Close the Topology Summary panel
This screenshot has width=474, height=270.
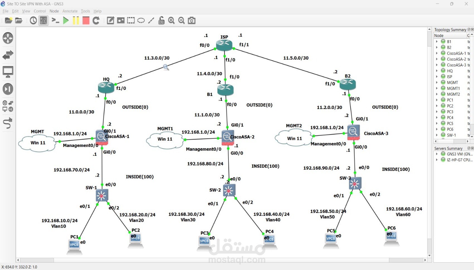pos(472,30)
